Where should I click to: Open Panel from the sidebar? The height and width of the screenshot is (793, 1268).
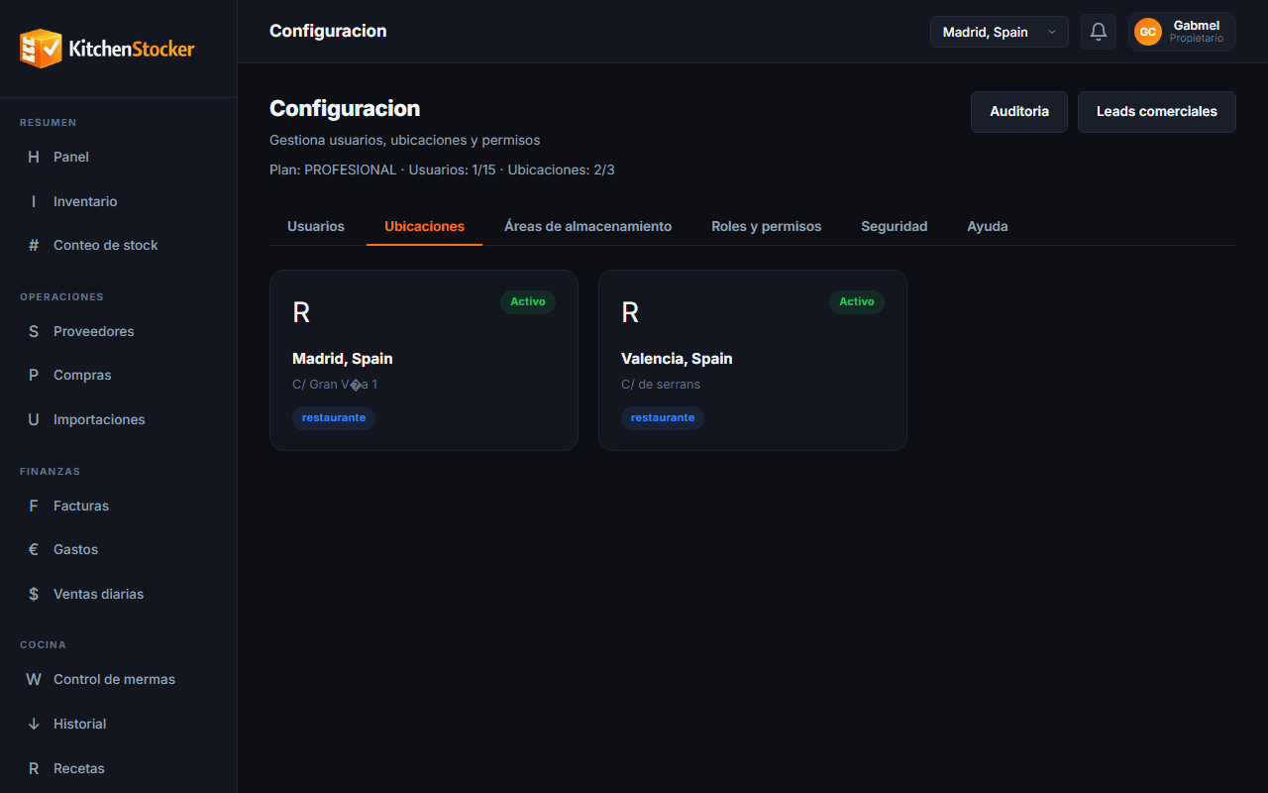pos(119,157)
